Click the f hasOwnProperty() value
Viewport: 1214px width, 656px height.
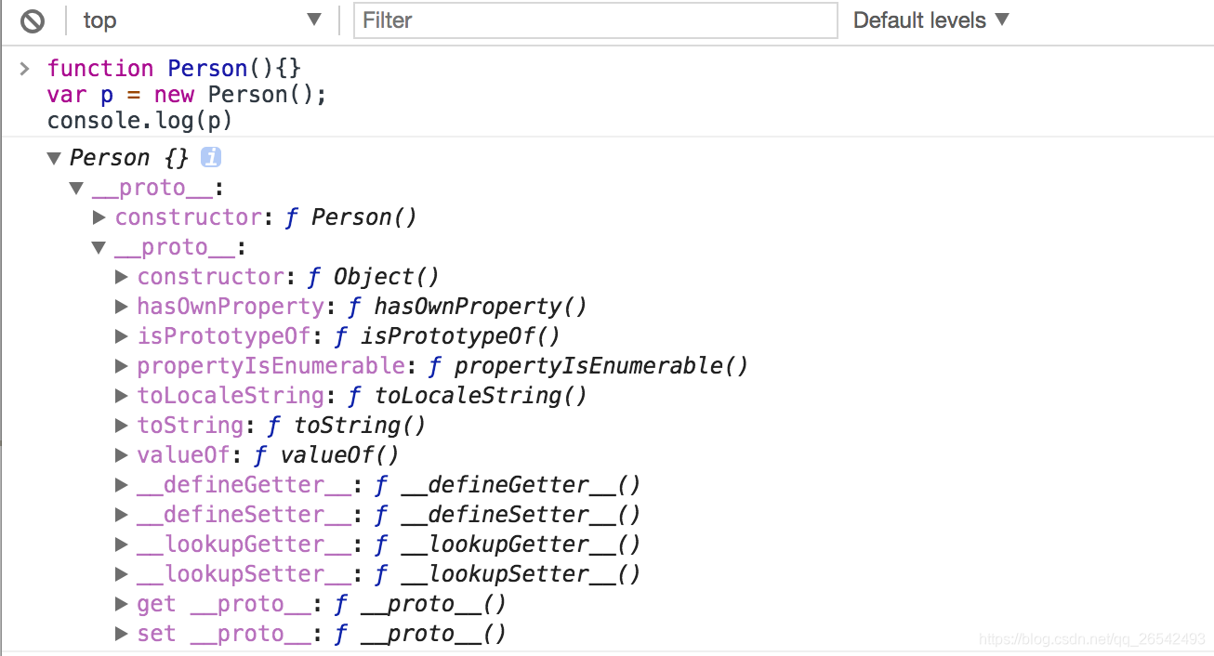click(x=468, y=307)
